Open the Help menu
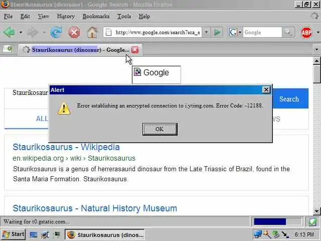This screenshot has width=321, height=241. pyautogui.click(x=144, y=16)
